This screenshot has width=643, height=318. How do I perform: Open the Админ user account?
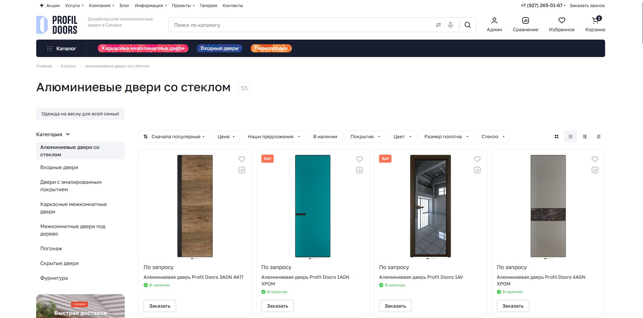click(x=494, y=24)
